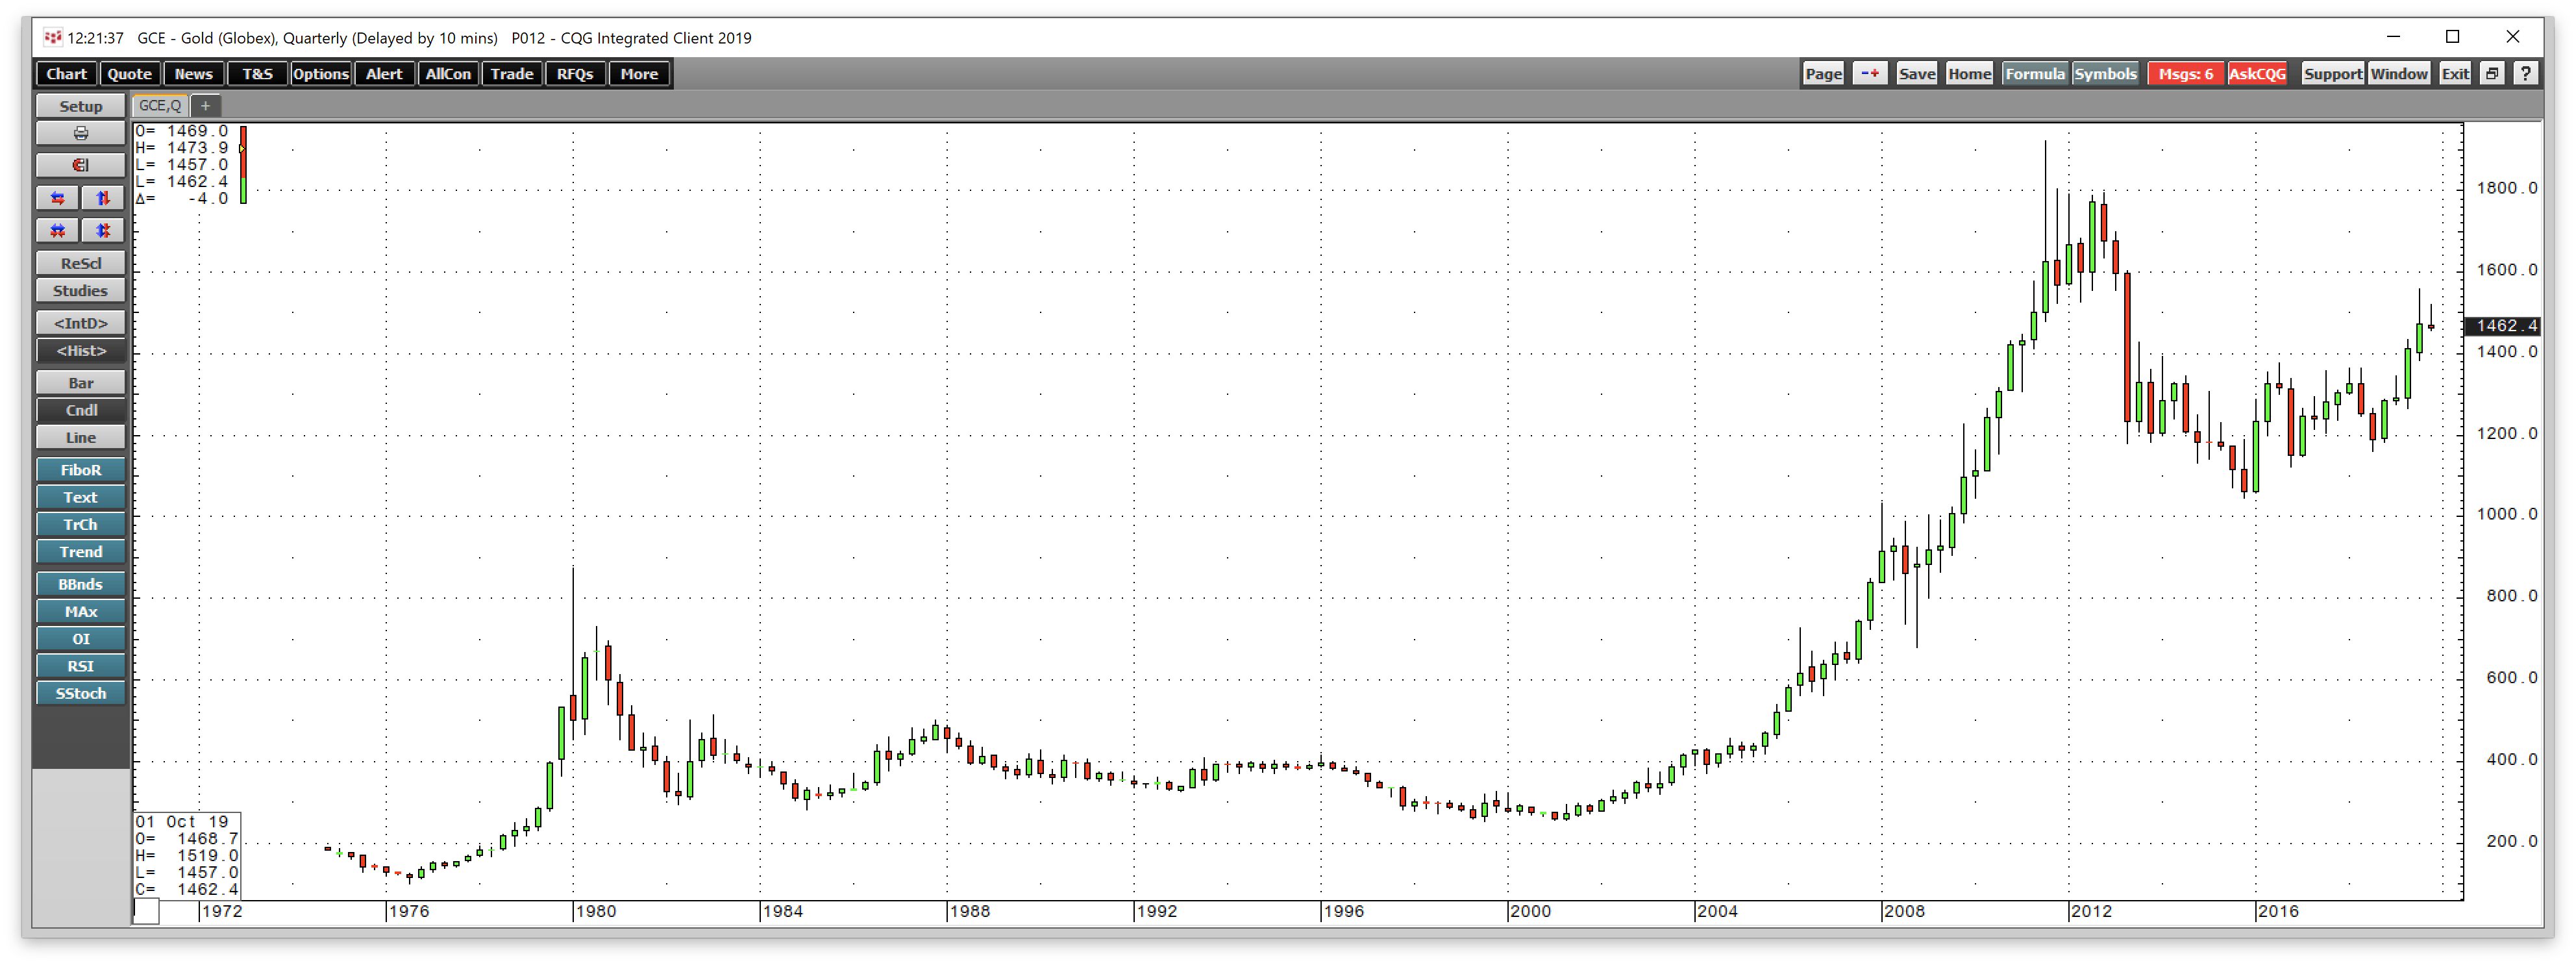Select the GCE,Q chart tab
2576x965 pixels.
click(159, 105)
